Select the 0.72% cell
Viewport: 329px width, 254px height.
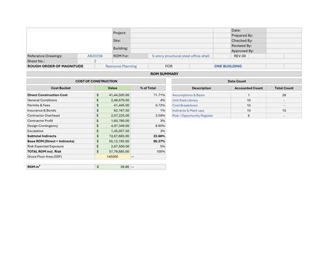point(148,105)
